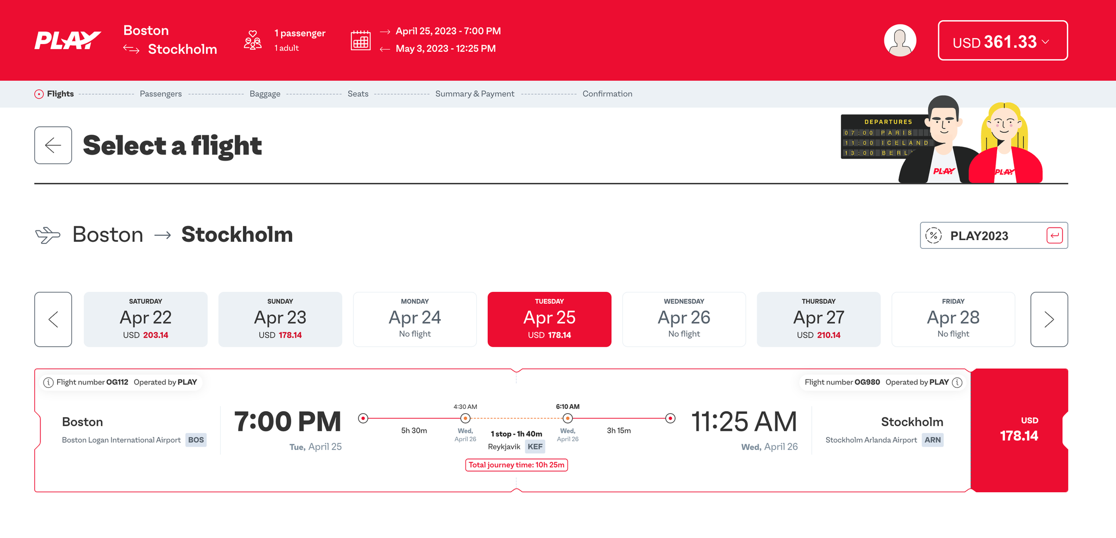The height and width of the screenshot is (538, 1116).
Task: Click the PLAY airline logo
Action: [x=68, y=39]
